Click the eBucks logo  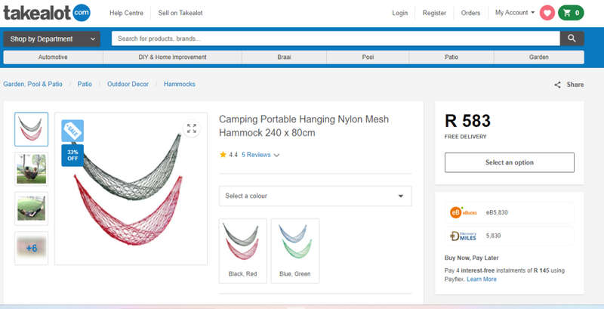[464, 212]
